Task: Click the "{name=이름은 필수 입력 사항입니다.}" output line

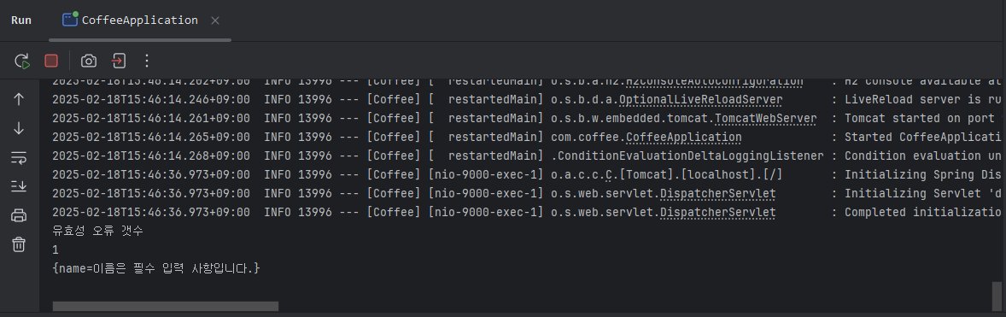Action: (x=156, y=268)
